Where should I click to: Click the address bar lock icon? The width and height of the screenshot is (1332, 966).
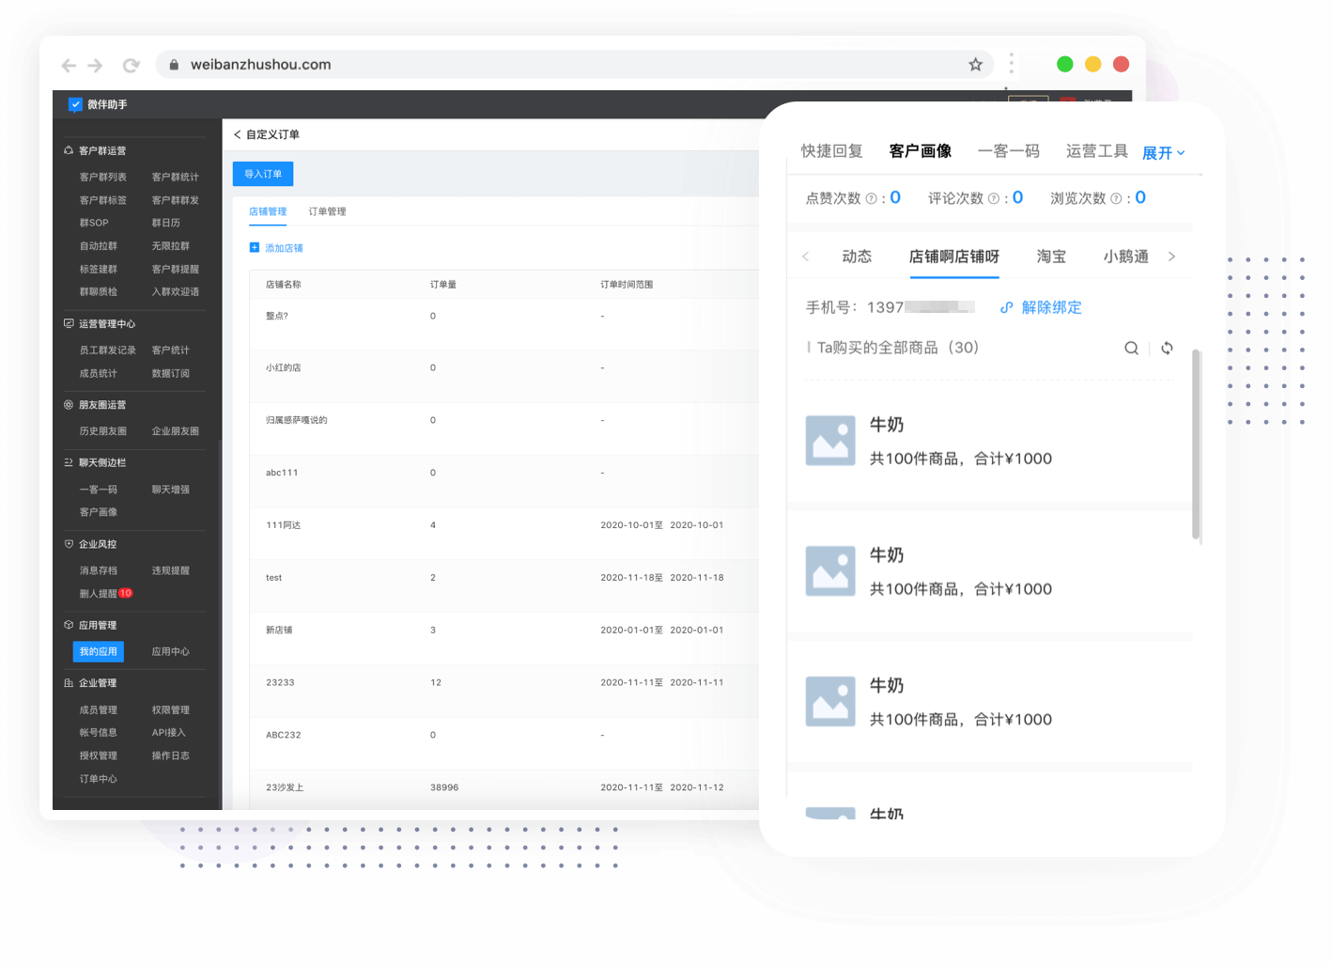point(174,65)
